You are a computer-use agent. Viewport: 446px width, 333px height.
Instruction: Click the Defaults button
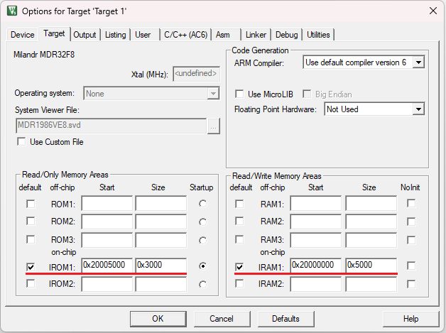tap(285, 318)
